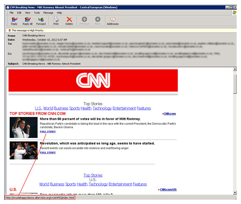
Task: Click the mail icon in title bar
Action: (8, 7)
